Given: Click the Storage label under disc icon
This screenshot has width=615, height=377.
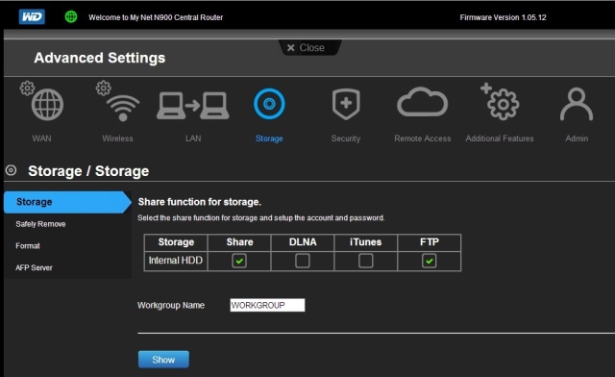Looking at the screenshot, I should (269, 138).
